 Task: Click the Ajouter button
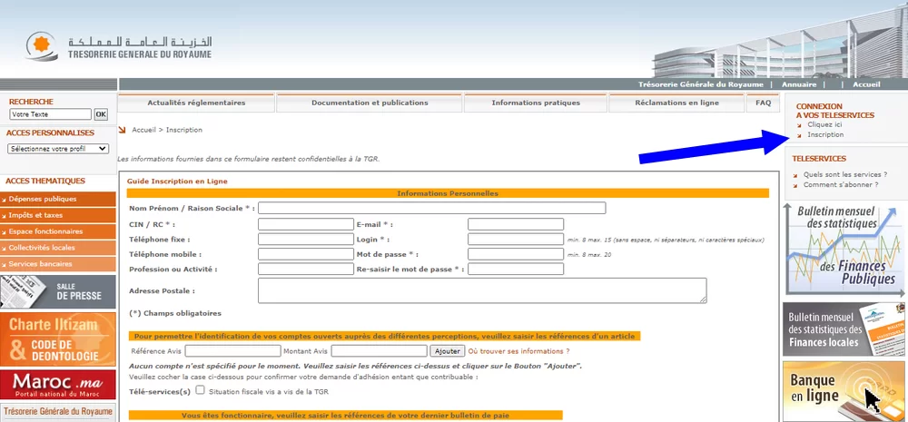[448, 350]
